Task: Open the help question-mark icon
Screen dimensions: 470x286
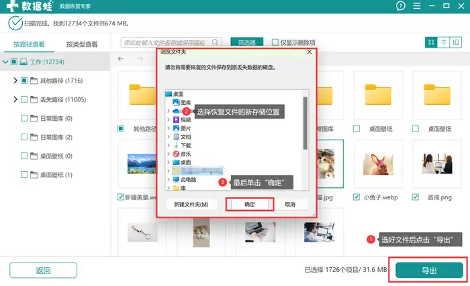Action: (x=401, y=5)
